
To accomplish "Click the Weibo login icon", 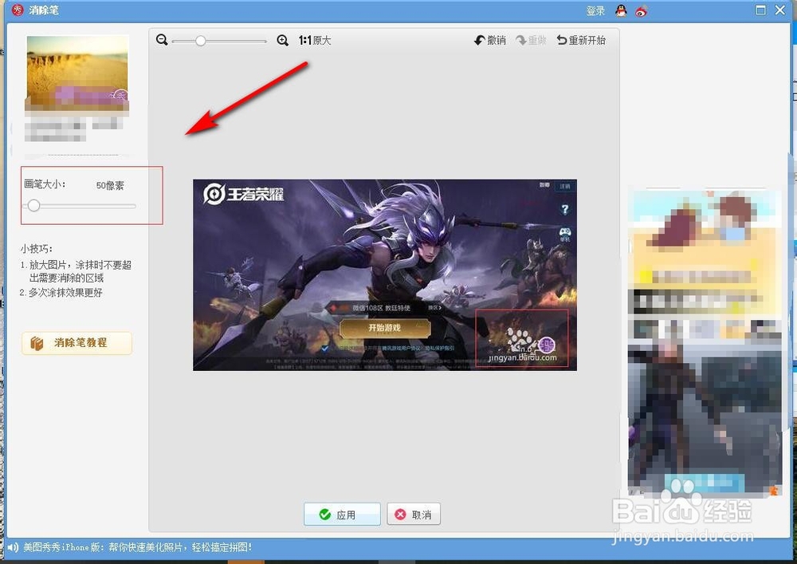I will tap(642, 10).
